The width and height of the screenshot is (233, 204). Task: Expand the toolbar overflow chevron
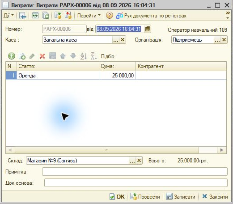pyautogui.click(x=228, y=15)
